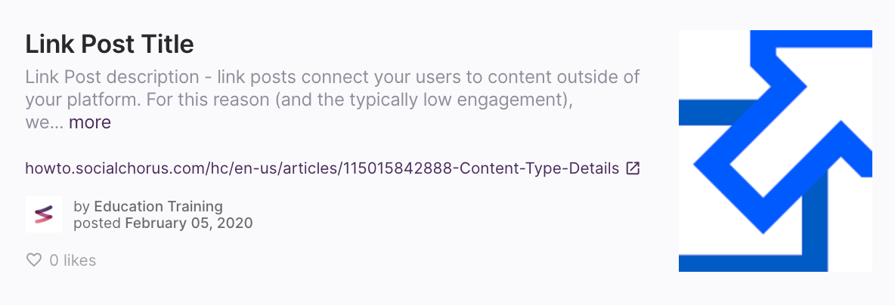The height and width of the screenshot is (305, 895).
Task: Open the howto.socialchorus.com article URL
Action: click(322, 169)
